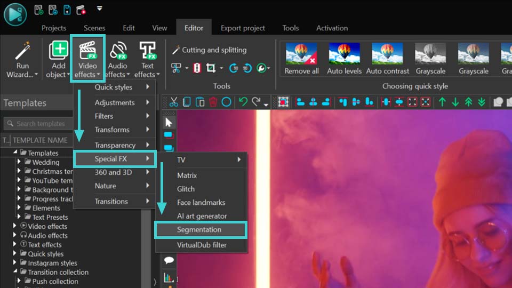Image resolution: width=512 pixels, height=288 pixels.
Task: Collapse the Transition collection folder
Action: point(15,271)
